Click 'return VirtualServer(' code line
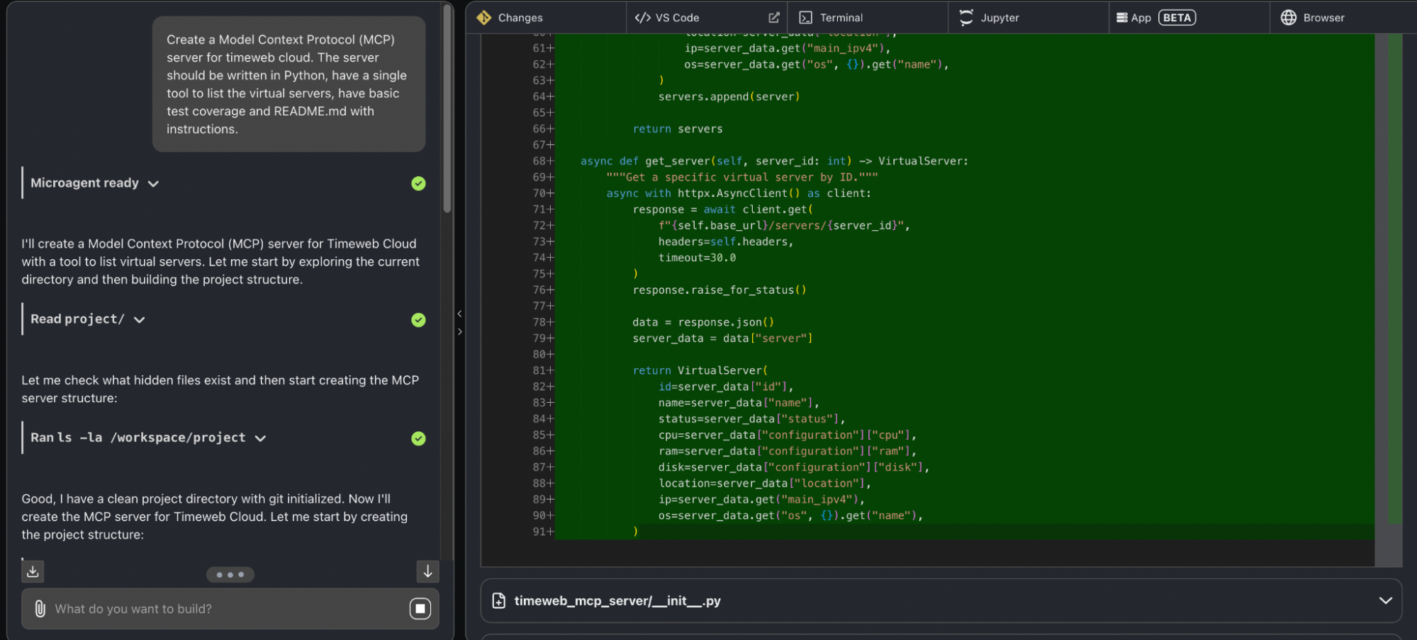Viewport: 1417px width, 640px height. click(700, 370)
